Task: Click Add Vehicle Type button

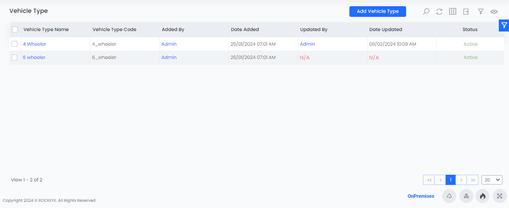Action: point(377,12)
